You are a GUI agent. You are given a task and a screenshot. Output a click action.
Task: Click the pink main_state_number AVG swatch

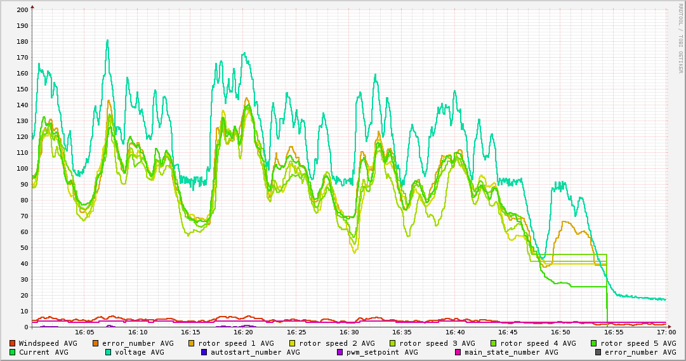point(458,352)
